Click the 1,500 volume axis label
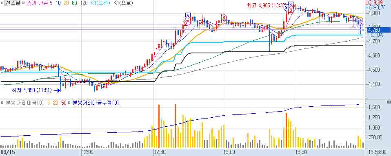This screenshot has height=156, width=391. click(374, 107)
